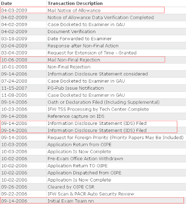Click IFW Scan & PACR Auto Security Review
The height and width of the screenshot is (204, 186).
point(91,194)
